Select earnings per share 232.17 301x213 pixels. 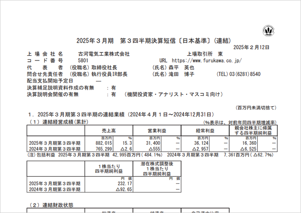125,184
